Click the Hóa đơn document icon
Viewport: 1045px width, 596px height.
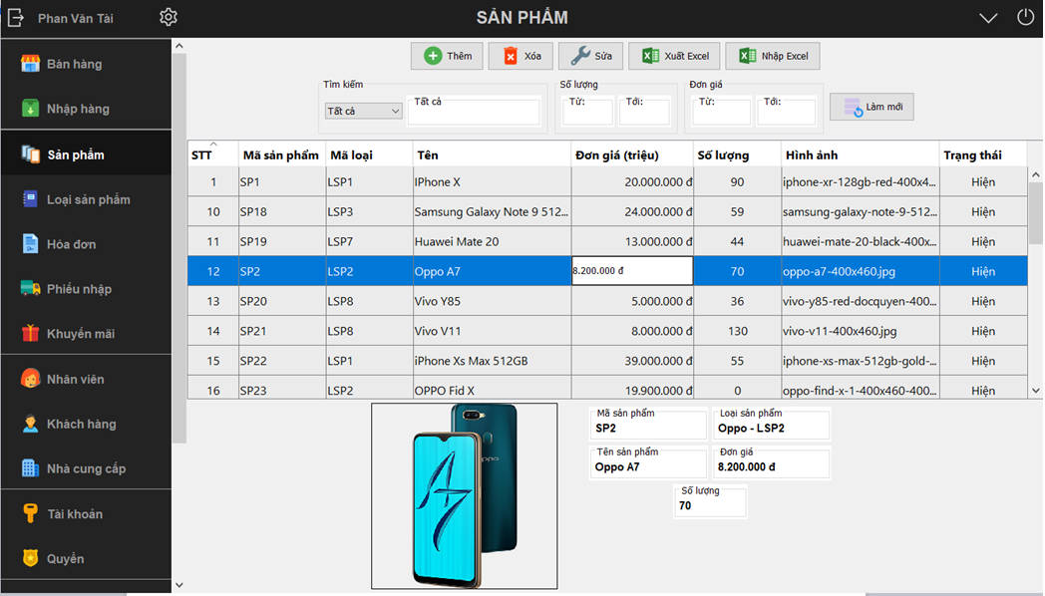point(30,244)
